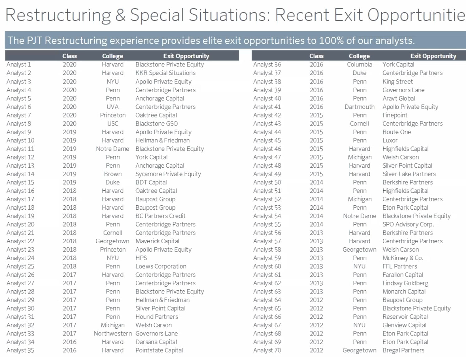Click the 'Bregal Partners' cell

(x=403, y=350)
